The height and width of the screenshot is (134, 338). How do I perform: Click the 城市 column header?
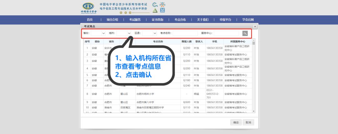111,42
